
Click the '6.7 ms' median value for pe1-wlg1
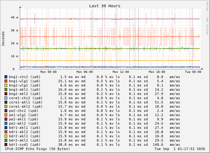click(x=66, y=115)
